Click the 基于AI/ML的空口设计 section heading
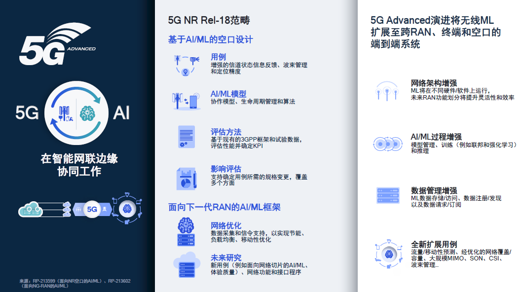523x292 pixels. pyautogui.click(x=211, y=39)
